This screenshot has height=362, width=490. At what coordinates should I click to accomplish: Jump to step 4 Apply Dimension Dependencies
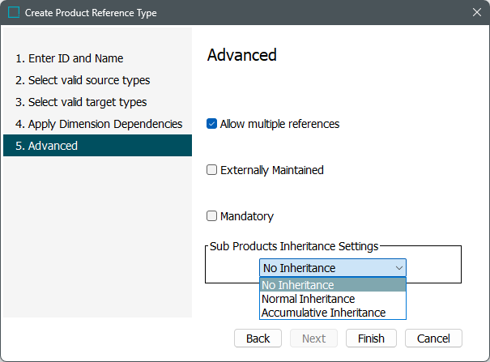[97, 124]
